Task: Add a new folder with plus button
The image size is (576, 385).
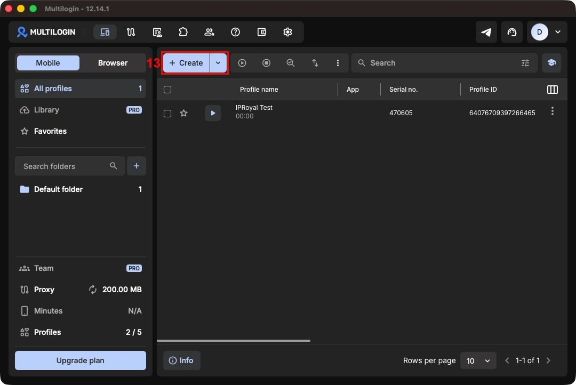Action: 137,166
